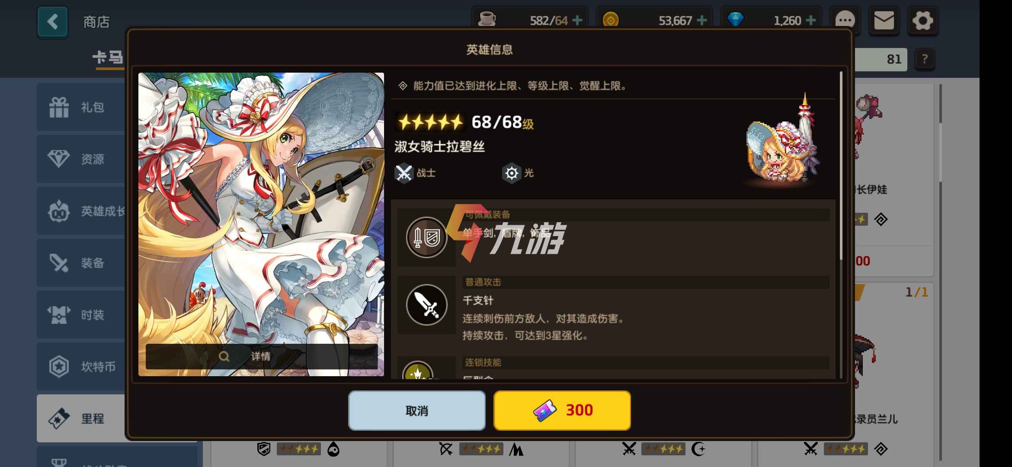
Task: Select 资源 in shop sidebar
Action: (x=81, y=159)
